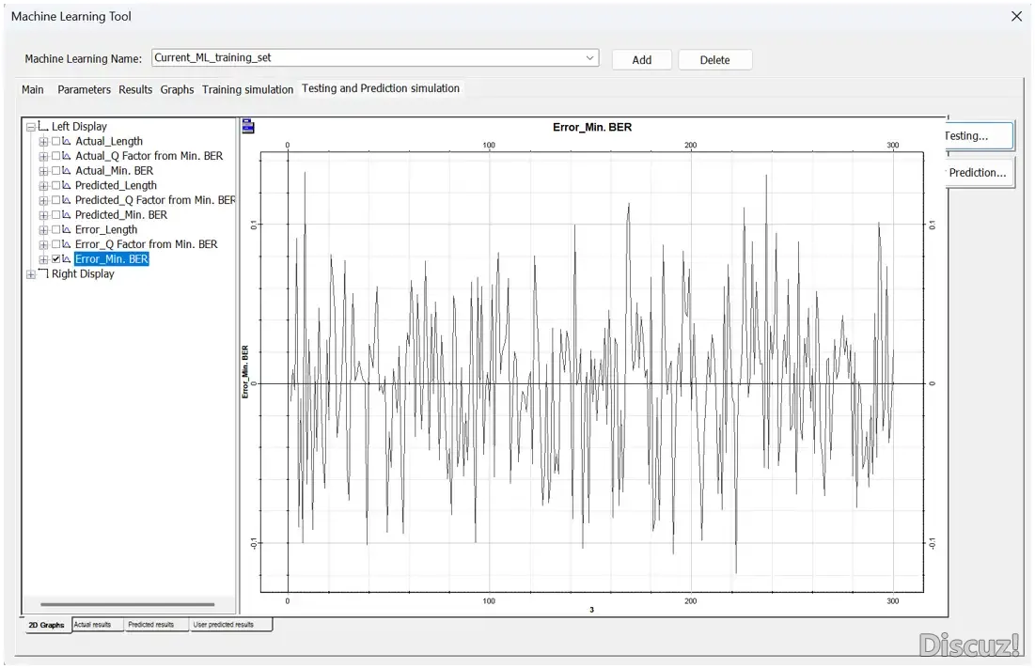The height and width of the screenshot is (668, 1035).
Task: Click graph icon beside Actual_Q Factor from Min. BER
Action: pyautogui.click(x=67, y=156)
